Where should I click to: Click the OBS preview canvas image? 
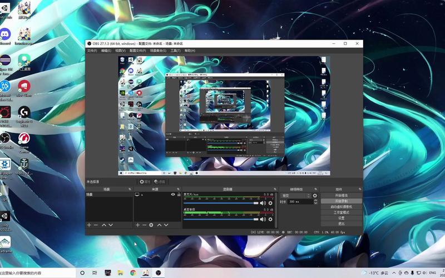(224, 116)
